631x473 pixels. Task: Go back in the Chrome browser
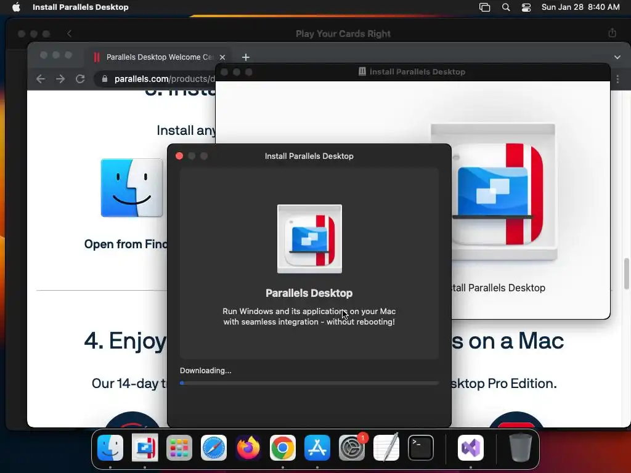point(40,79)
